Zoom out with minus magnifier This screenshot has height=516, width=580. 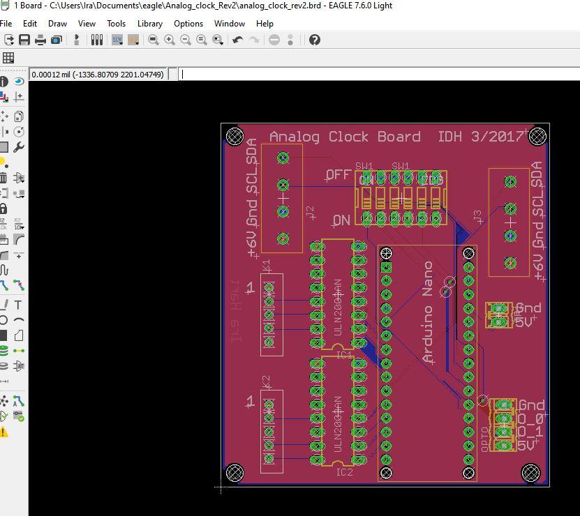186,40
